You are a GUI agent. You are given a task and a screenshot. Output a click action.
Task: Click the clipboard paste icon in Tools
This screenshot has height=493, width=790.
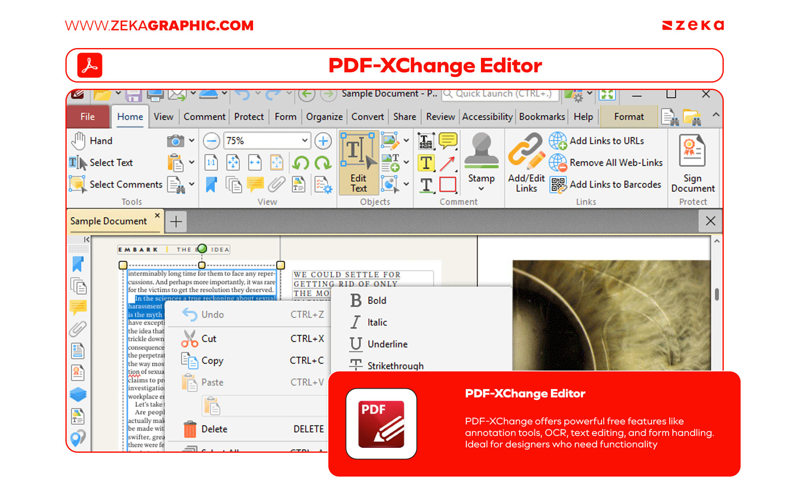176,163
